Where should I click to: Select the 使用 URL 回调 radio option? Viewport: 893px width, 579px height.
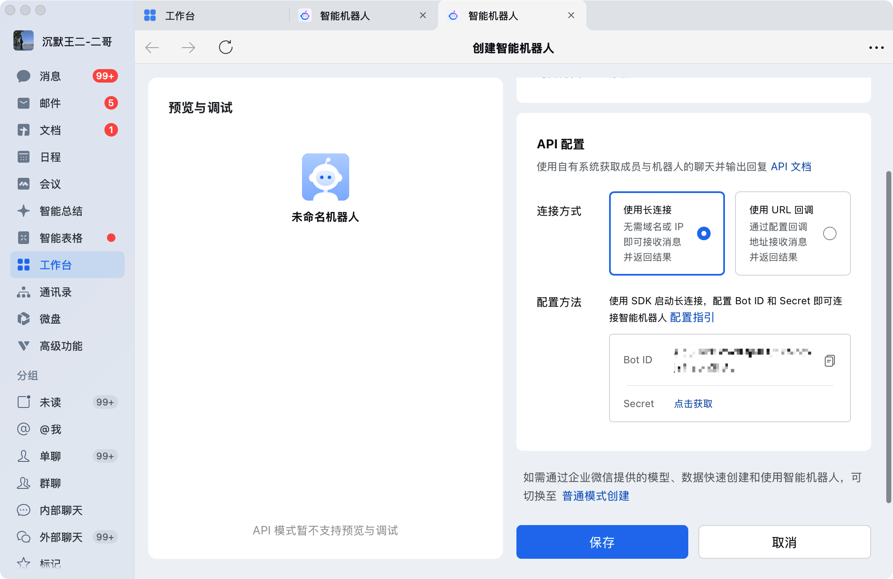coord(829,233)
